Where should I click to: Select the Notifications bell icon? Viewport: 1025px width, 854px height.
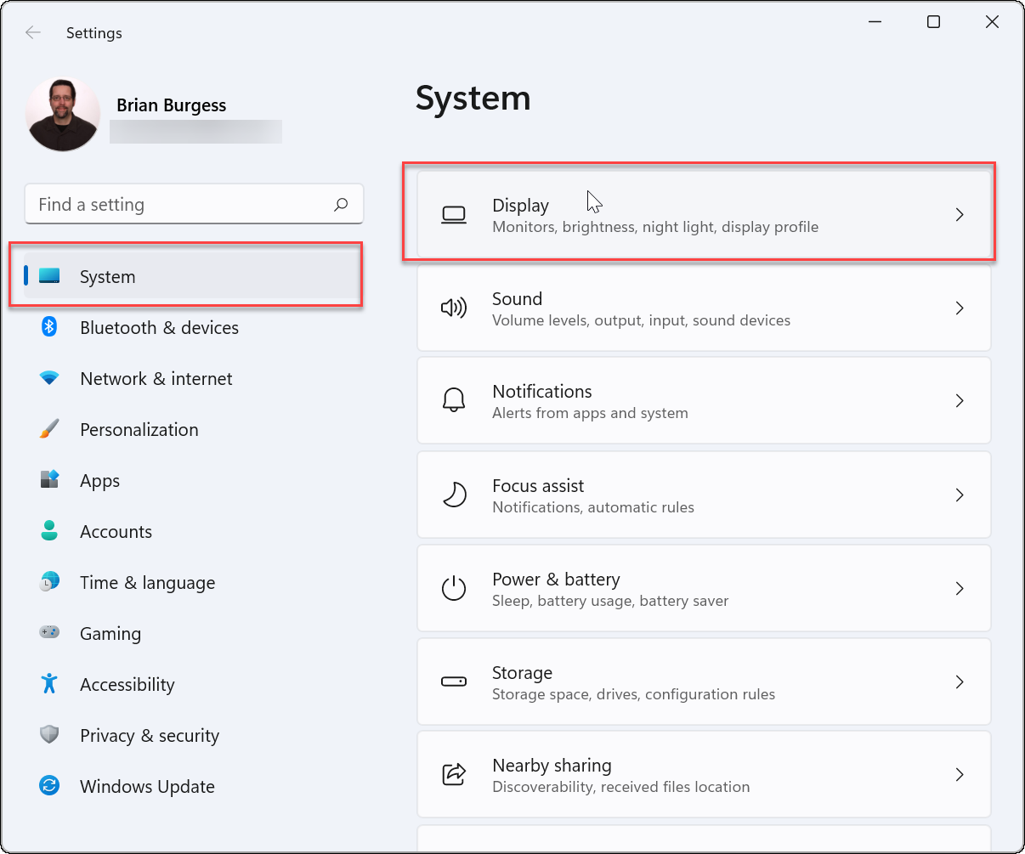point(454,400)
